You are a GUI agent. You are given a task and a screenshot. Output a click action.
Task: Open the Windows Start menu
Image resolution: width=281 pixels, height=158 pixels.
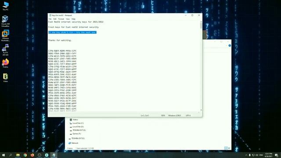[4, 155]
